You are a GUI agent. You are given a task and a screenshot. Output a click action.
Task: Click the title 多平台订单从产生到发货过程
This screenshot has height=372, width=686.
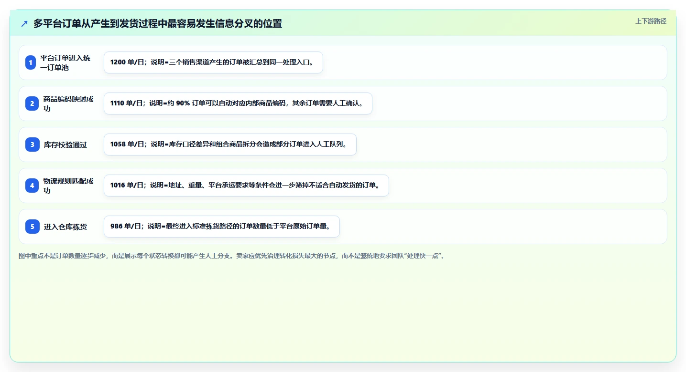158,23
